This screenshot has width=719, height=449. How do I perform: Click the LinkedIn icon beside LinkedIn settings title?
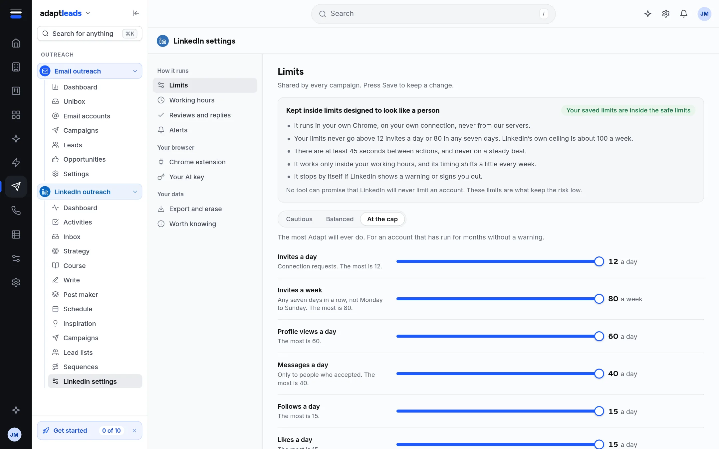point(163,41)
